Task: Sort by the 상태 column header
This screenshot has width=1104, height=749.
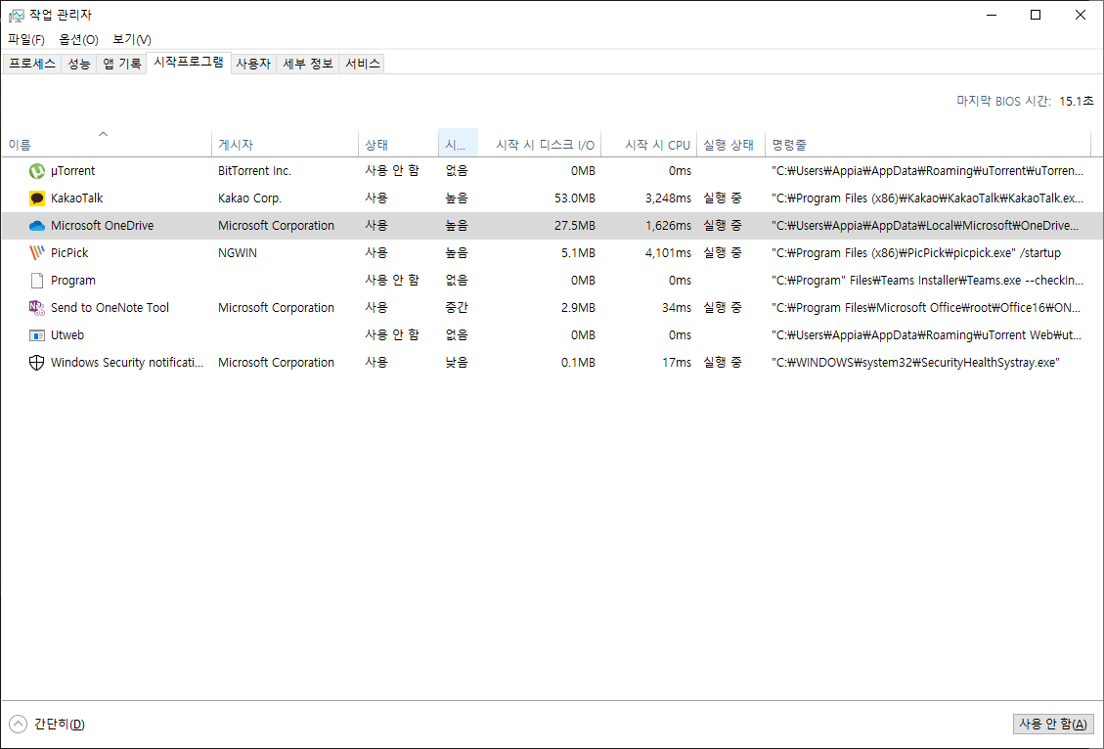Action: (399, 143)
